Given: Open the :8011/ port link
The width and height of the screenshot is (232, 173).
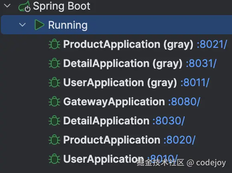Looking at the screenshot, I should 195,83.
